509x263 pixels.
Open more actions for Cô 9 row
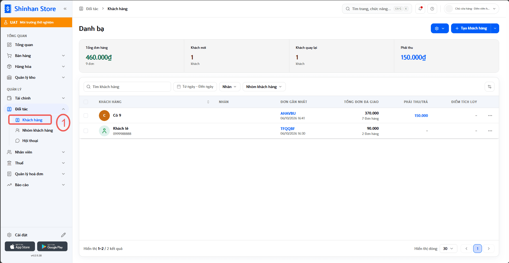tap(490, 116)
